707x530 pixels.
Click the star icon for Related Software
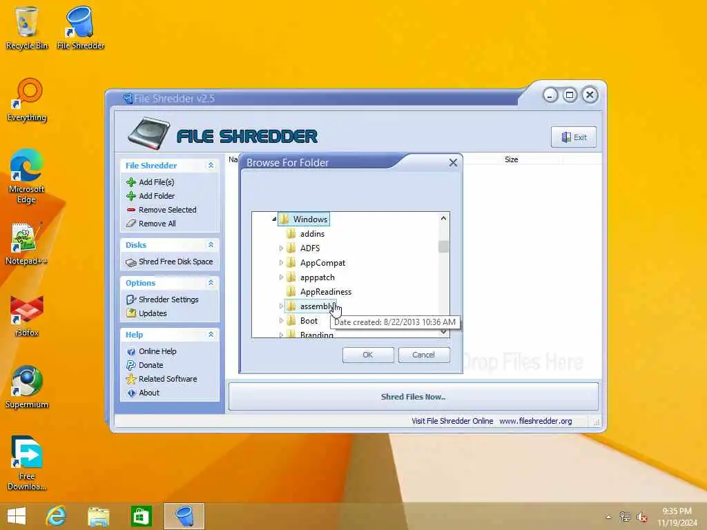tap(130, 379)
